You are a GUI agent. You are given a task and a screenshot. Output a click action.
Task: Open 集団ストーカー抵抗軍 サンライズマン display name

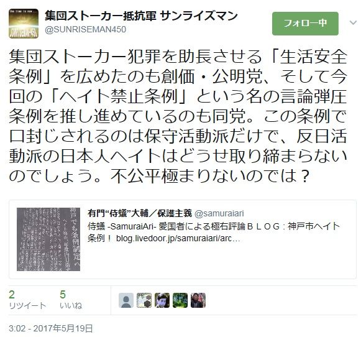pos(141,16)
